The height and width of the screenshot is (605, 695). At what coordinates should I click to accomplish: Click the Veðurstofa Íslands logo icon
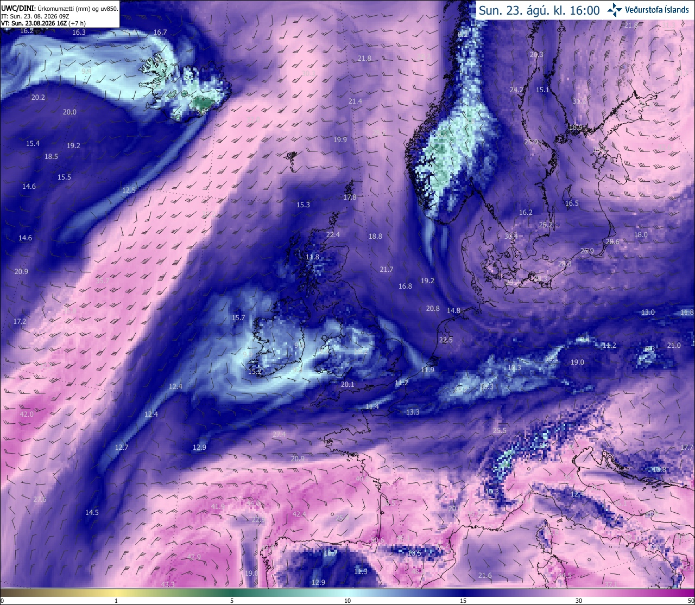(x=614, y=9)
